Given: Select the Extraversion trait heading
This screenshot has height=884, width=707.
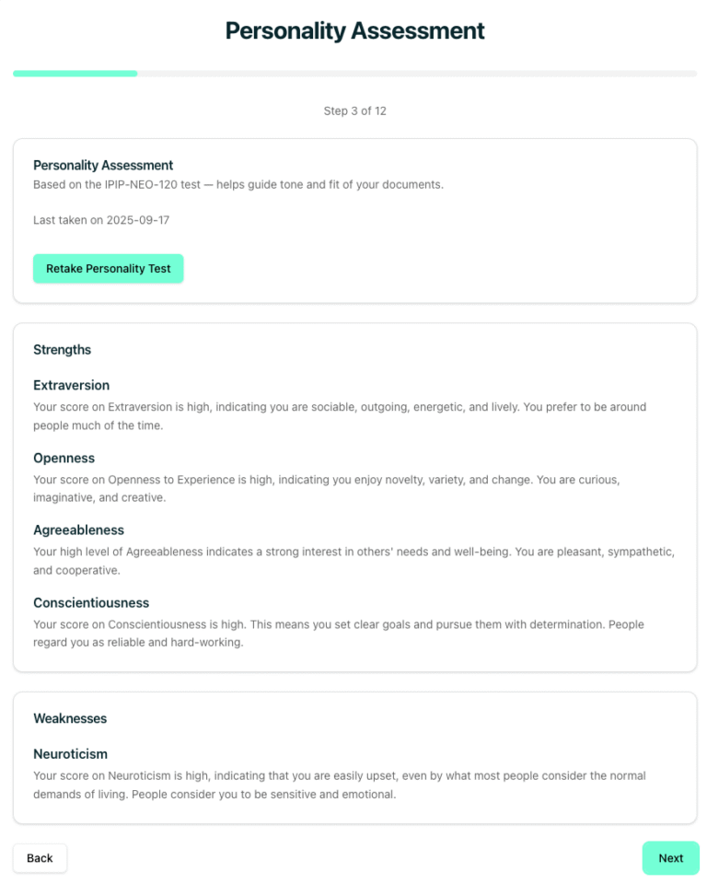Looking at the screenshot, I should (x=71, y=385).
